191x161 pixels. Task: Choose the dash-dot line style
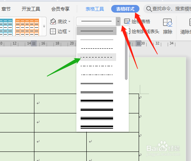coord(97,66)
